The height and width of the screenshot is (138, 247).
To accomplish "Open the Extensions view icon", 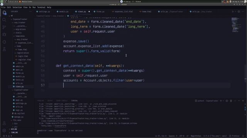I will [x=4, y=42].
